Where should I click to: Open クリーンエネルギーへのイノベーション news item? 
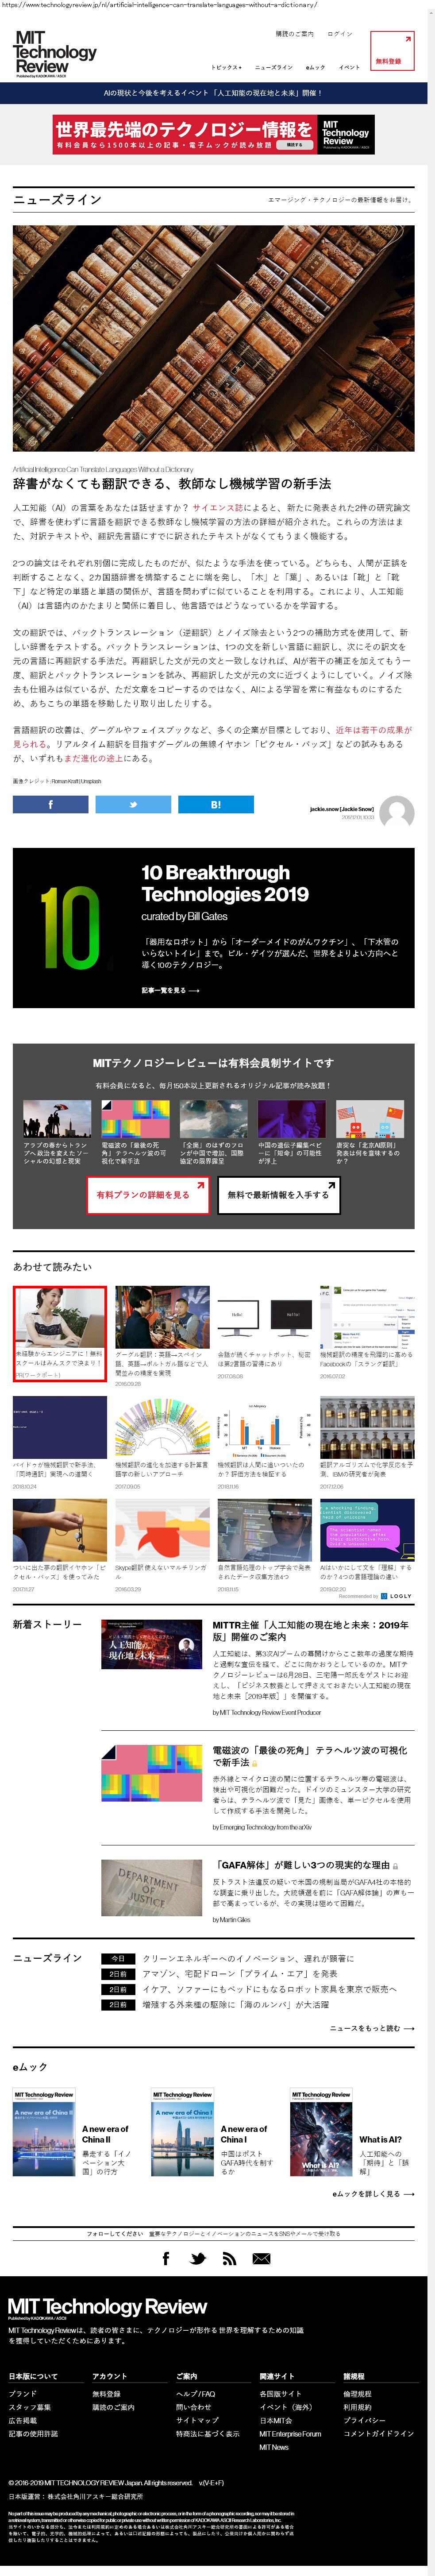(248, 1959)
